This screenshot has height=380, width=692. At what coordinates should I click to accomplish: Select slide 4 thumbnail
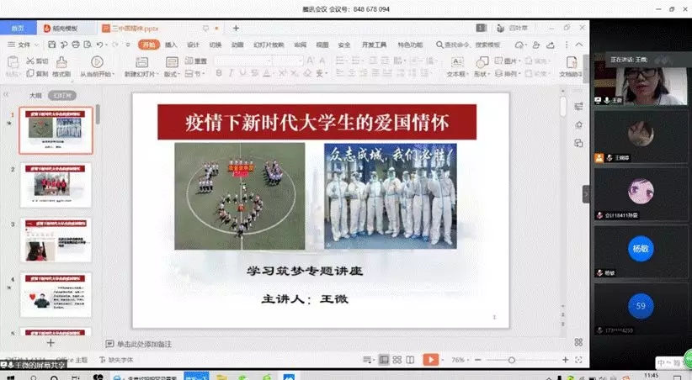[56, 294]
